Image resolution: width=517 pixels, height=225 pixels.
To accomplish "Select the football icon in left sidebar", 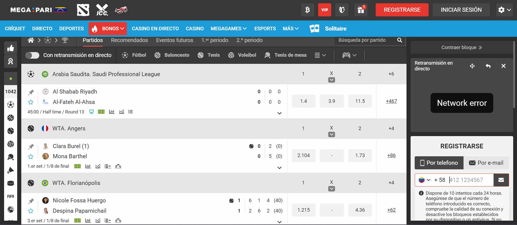I will tap(11, 105).
